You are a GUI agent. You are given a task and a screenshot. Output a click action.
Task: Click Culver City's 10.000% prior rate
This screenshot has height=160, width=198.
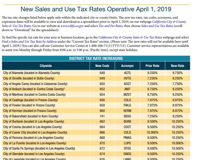click(152, 132)
